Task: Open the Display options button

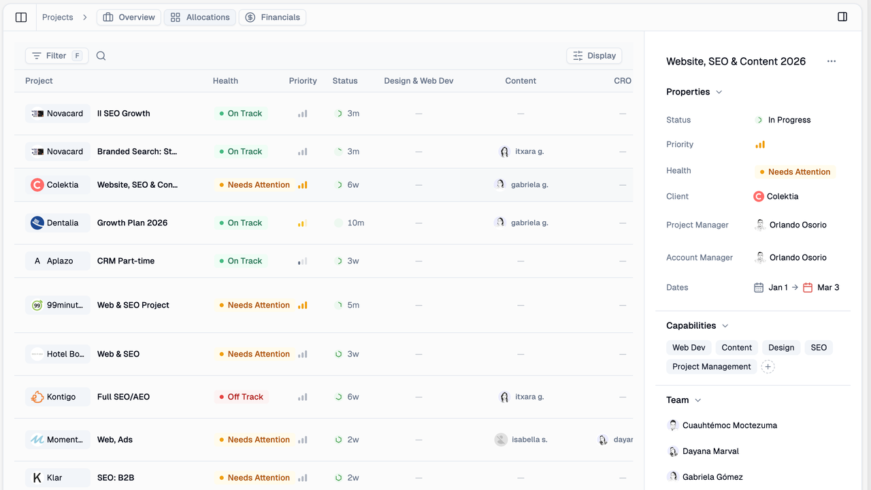Action: coord(594,56)
